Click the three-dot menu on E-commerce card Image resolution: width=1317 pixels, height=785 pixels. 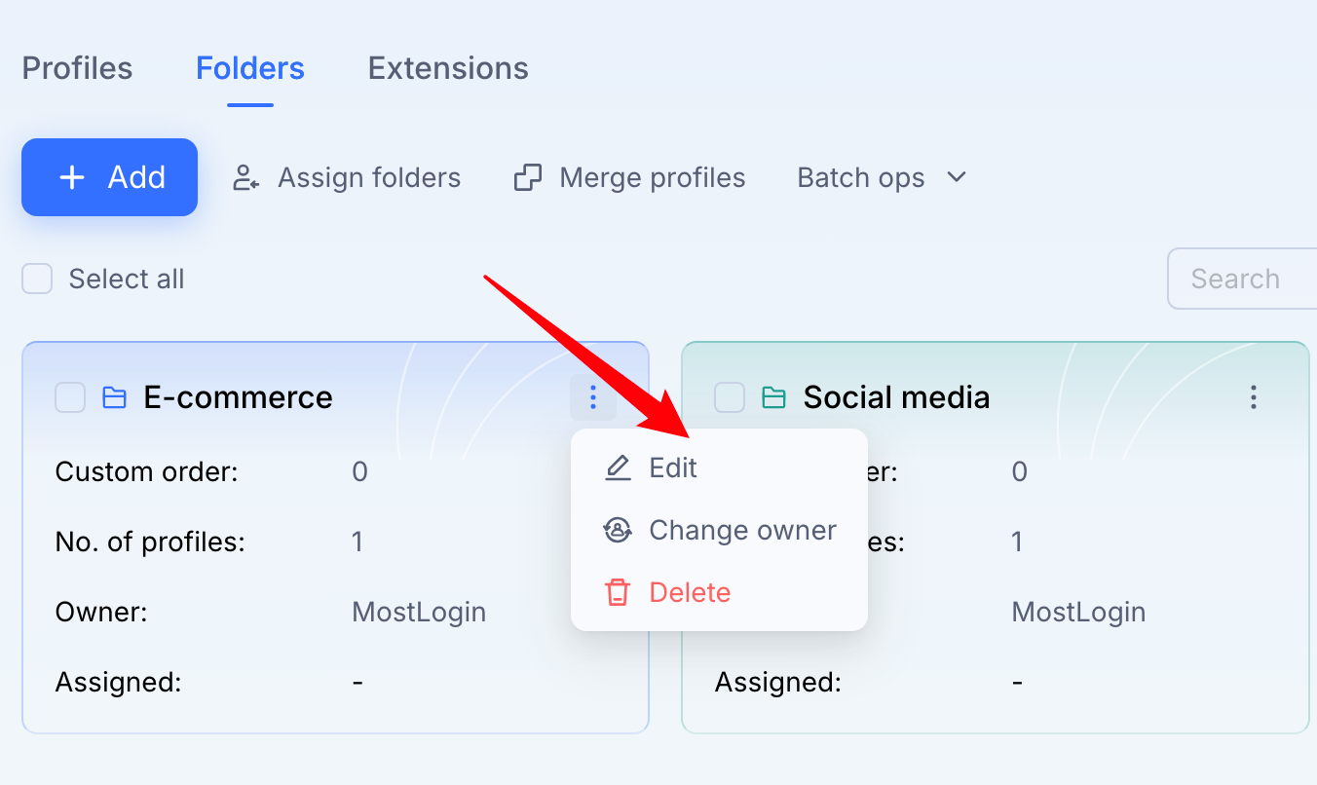click(593, 397)
